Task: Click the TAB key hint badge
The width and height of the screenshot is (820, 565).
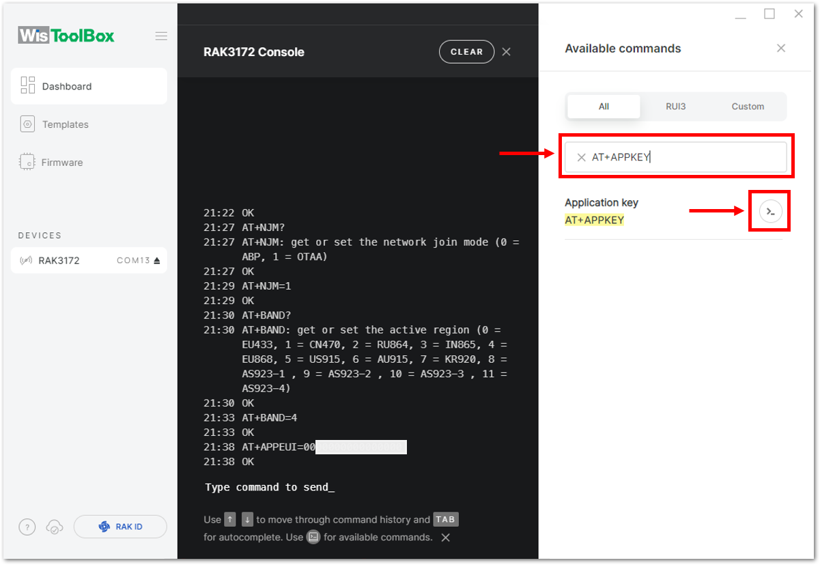Action: pos(446,519)
